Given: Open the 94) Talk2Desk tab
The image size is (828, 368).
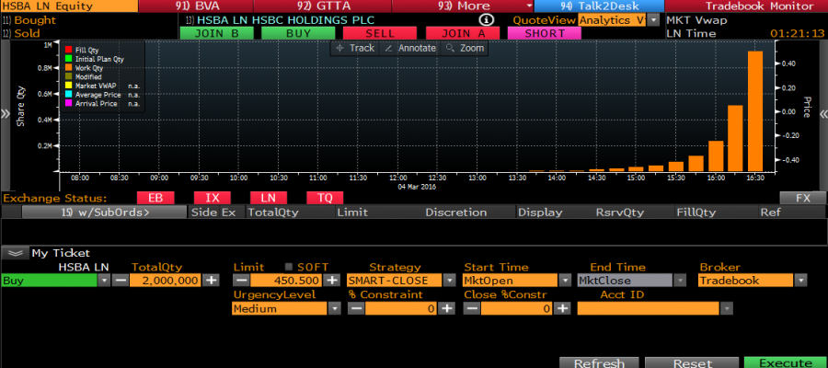Looking at the screenshot, I should point(599,6).
